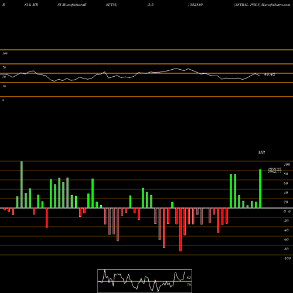Screen dimensions: 293x293
Task: Click the MR label above the bar chart
Action: point(261,152)
